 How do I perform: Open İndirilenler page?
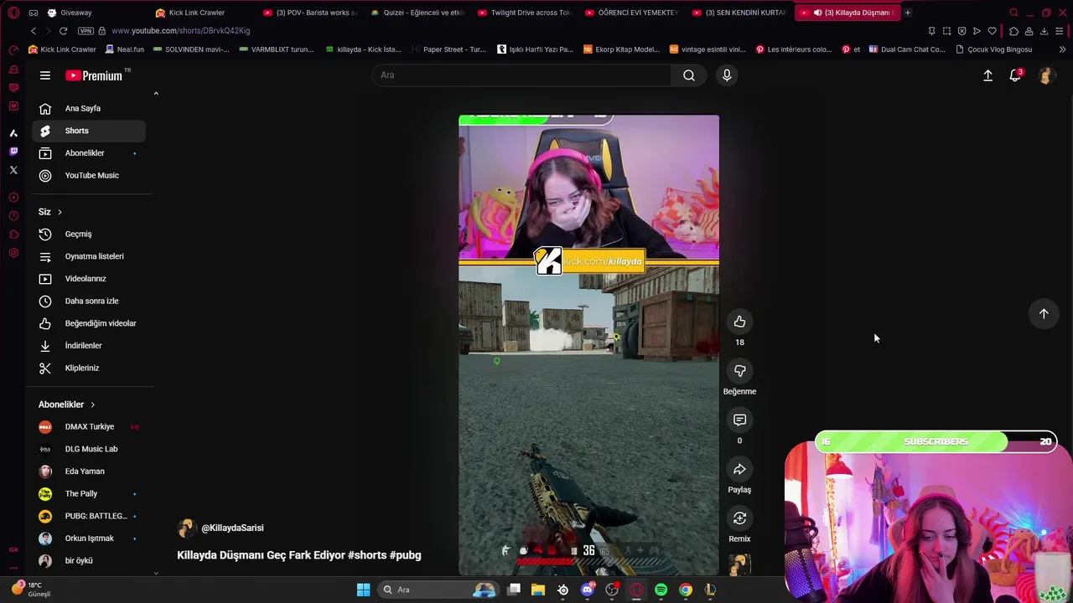[x=89, y=345]
